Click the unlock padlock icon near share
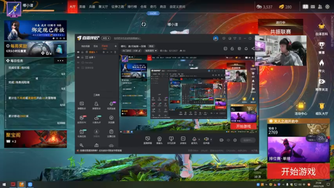Image resolution: width=334 pixels, height=188 pixels. (x=232, y=48)
